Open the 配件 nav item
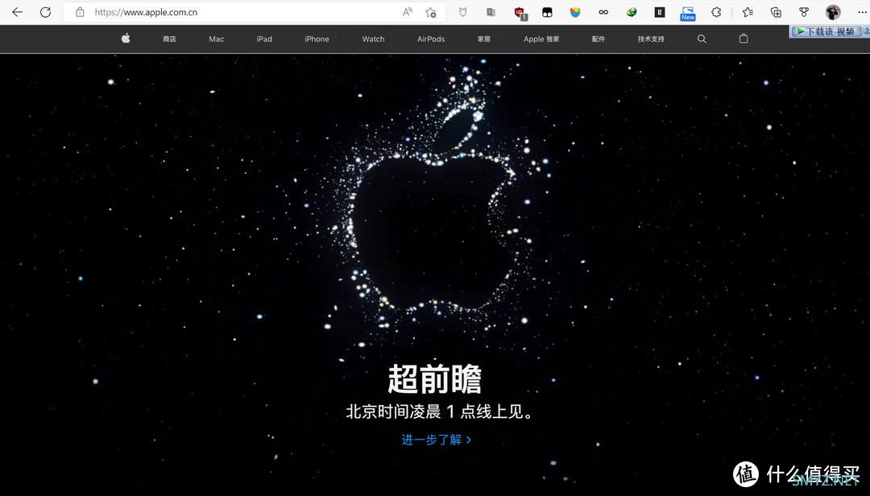 pos(598,39)
